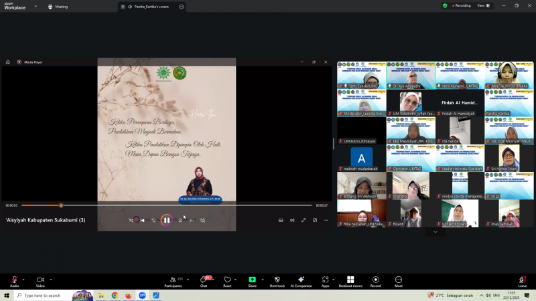The height and width of the screenshot is (301, 536).
Task: Open Host tools shield icon
Action: coord(276,280)
